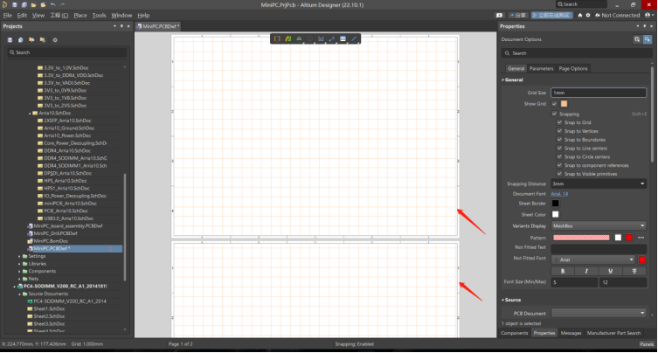Switch to the Page Options tab
The image size is (658, 353).
pos(573,68)
